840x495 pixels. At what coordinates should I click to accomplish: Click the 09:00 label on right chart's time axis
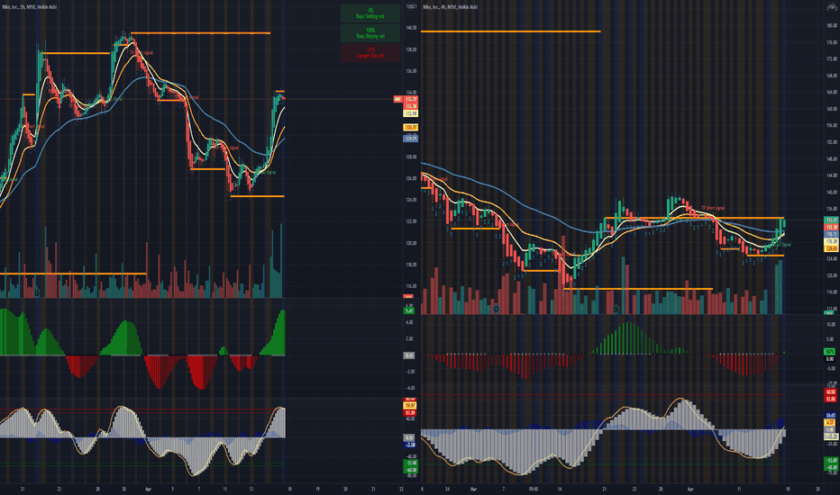(x=533, y=489)
